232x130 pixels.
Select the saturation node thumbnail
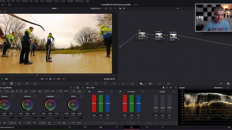point(173,36)
